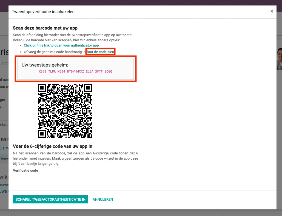Click the Annuleren button
The height and width of the screenshot is (216, 282).
[103, 199]
